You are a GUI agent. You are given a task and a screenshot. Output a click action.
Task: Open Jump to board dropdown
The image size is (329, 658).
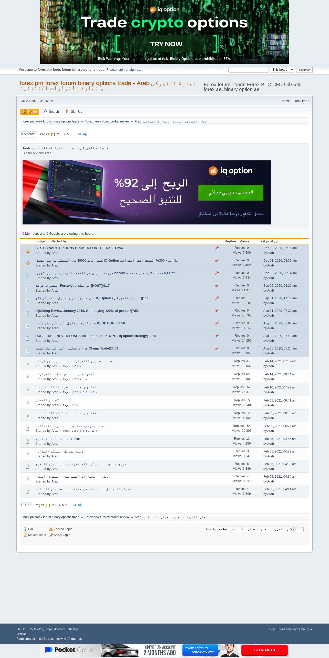[x=255, y=529]
